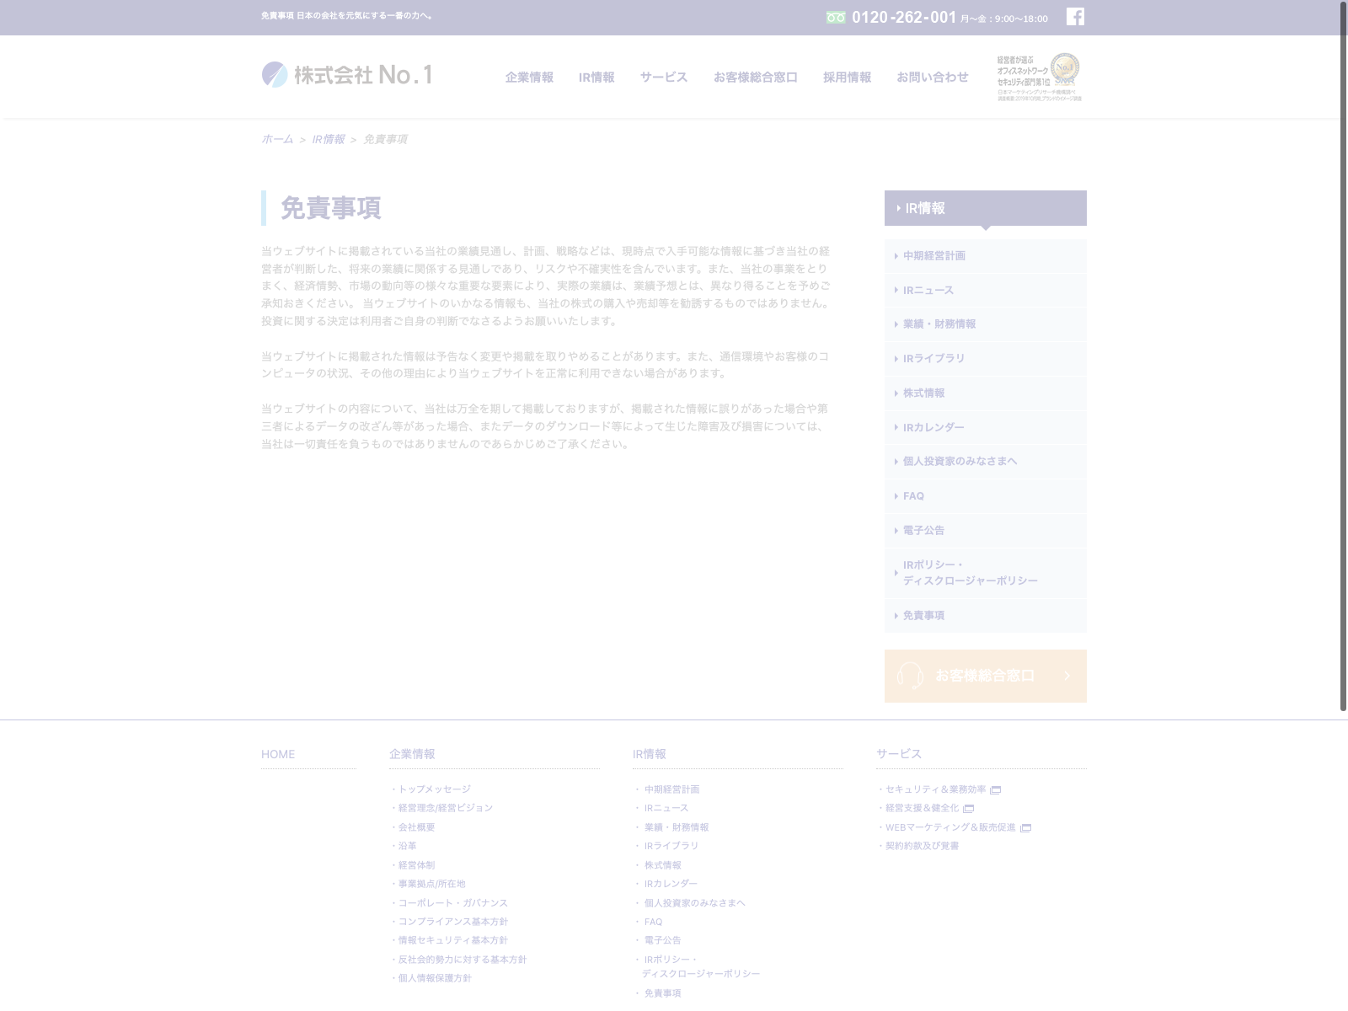Click the No.1 award badge image
The image size is (1348, 1011).
tap(1040, 78)
